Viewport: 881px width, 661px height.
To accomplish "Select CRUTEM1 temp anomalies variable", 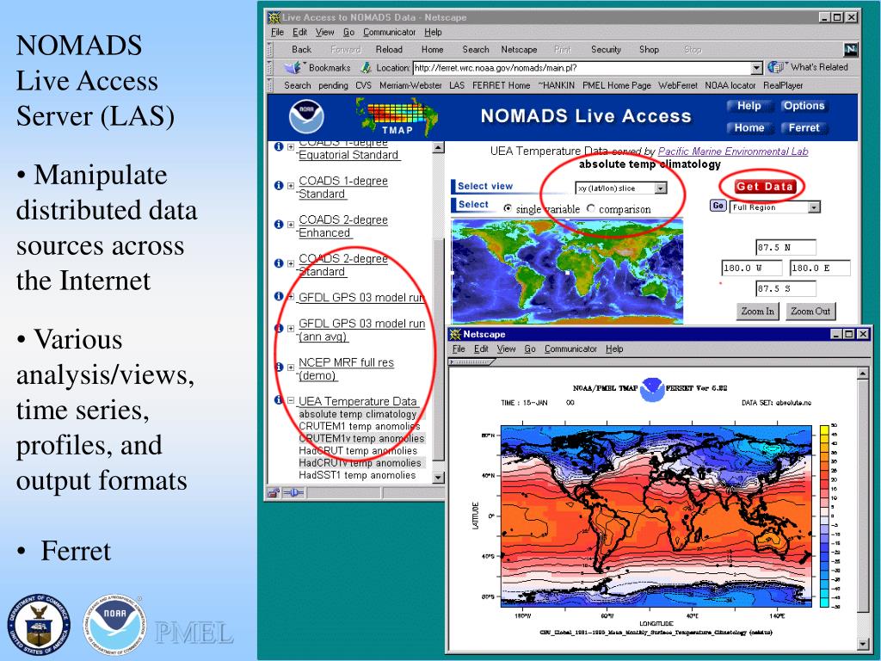I will point(360,426).
